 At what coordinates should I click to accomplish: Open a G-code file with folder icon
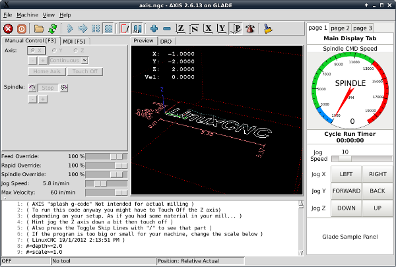39,29
